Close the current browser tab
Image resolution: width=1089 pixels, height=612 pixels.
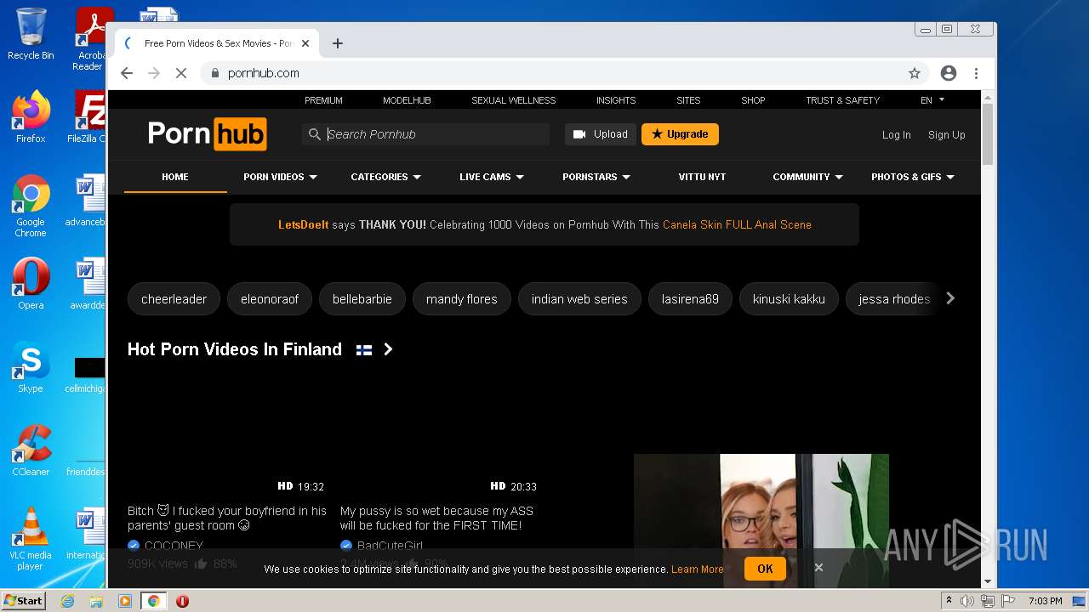tap(306, 43)
